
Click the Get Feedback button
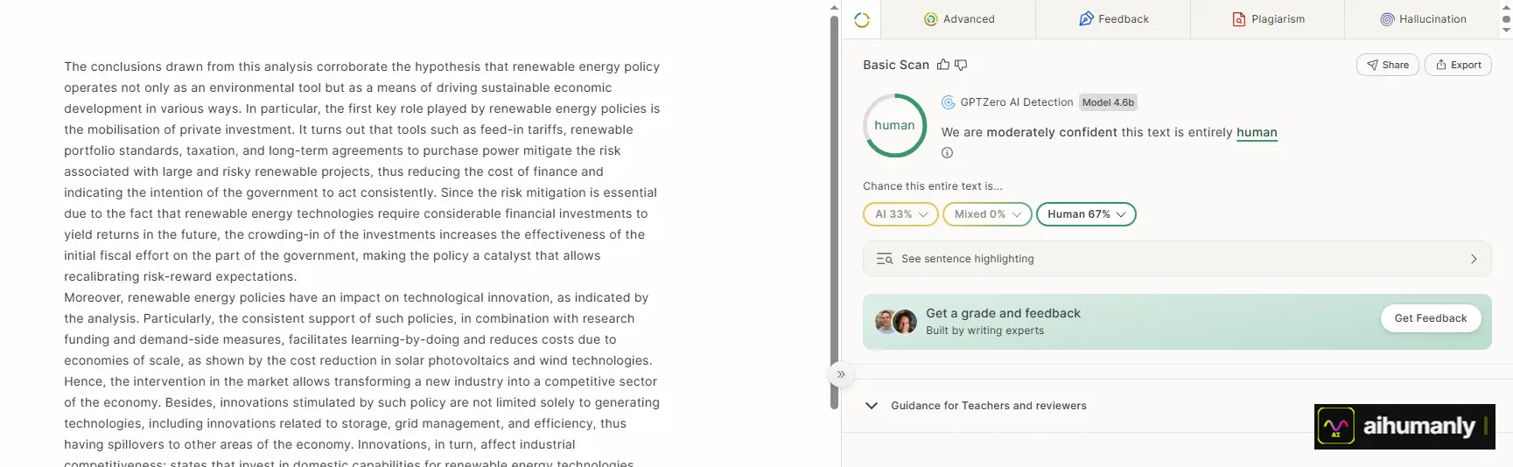pos(1431,318)
